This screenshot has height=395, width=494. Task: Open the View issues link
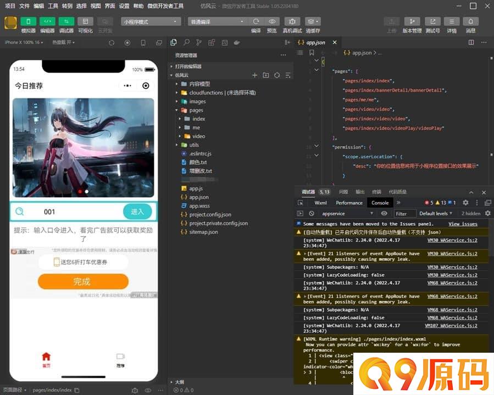(463, 224)
